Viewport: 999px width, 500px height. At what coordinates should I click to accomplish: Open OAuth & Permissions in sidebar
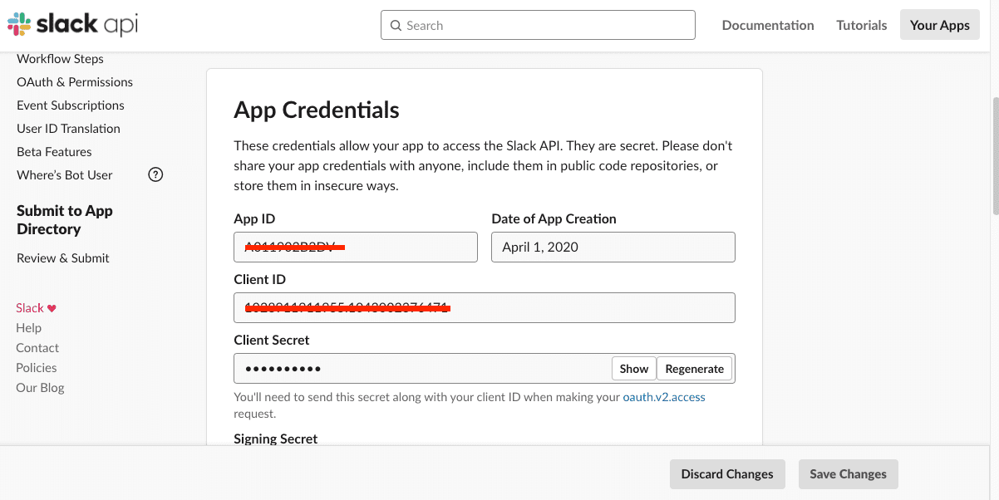click(75, 82)
